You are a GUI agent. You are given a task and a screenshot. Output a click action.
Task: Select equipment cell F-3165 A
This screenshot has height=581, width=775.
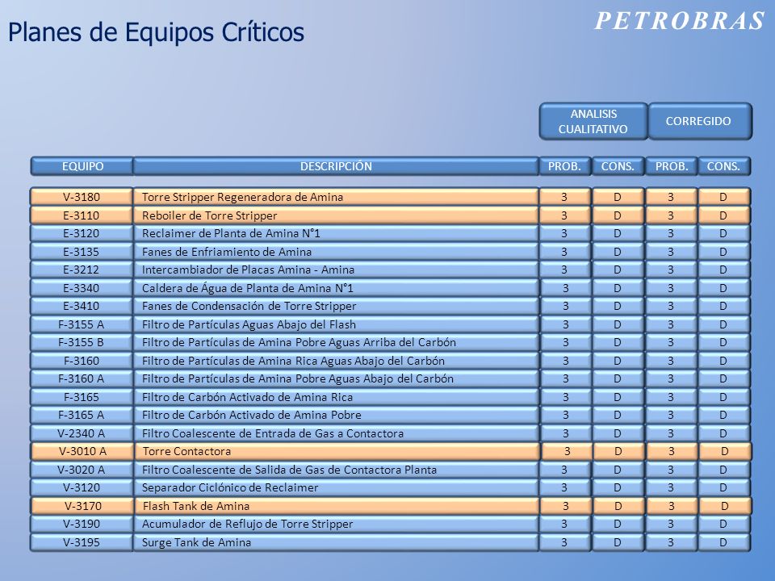(82, 415)
